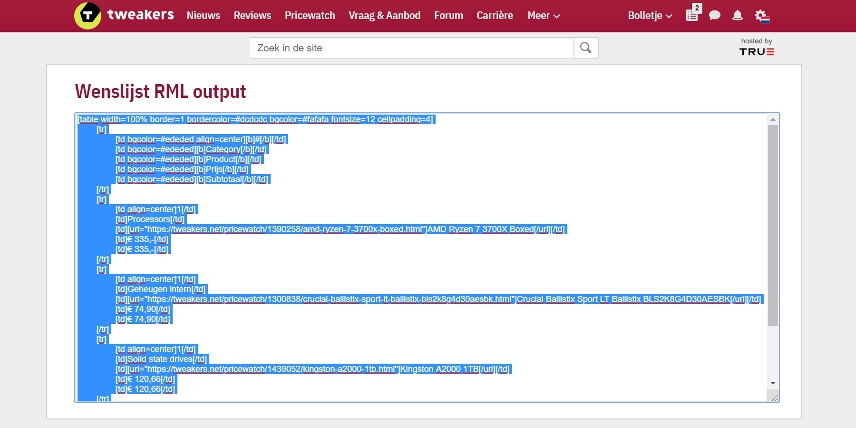
Task: Click the '[td]Geheugen intern[/td]' line
Action: pyautogui.click(x=161, y=289)
